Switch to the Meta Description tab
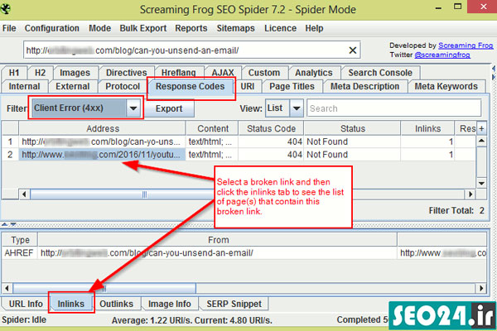Screen dimensions: 497x331 (364, 86)
